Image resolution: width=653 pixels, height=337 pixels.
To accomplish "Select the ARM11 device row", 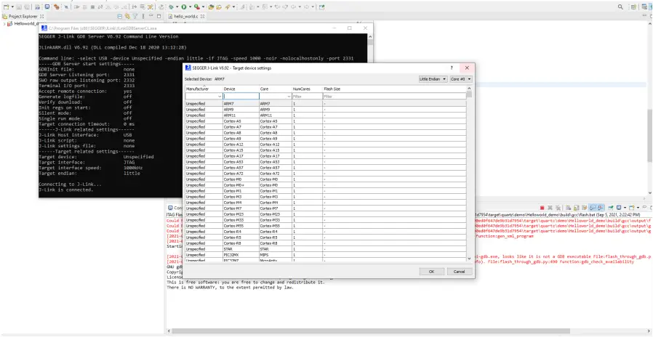I will [326, 115].
